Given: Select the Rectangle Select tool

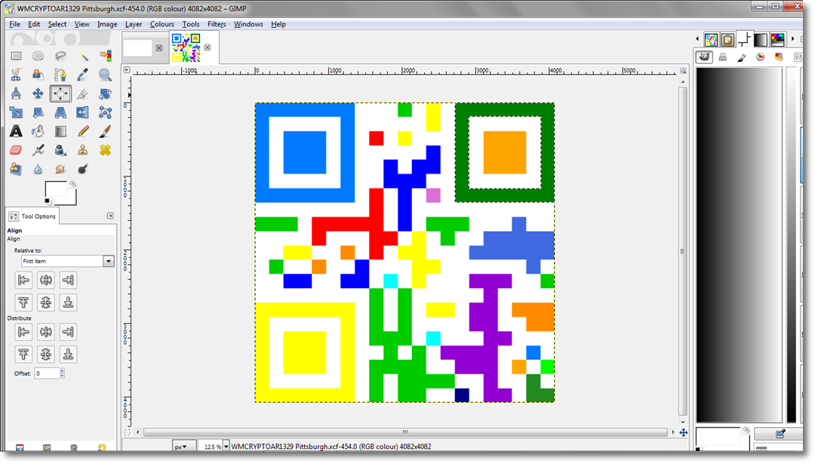Looking at the screenshot, I should click(x=16, y=56).
